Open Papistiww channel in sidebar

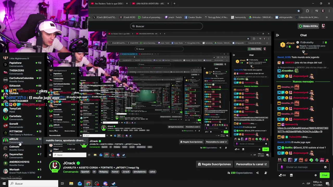[22, 64]
